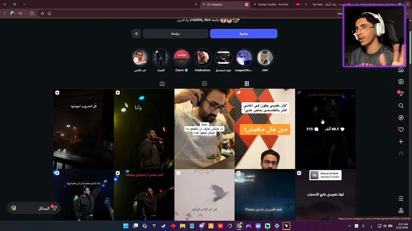Open a new browser tab with plus

[x=196, y=4]
